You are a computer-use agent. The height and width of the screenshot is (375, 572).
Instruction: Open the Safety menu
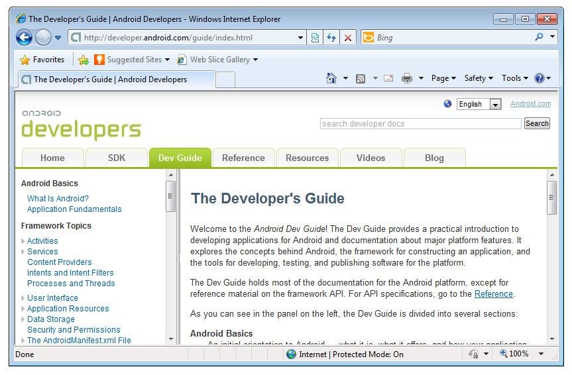coord(479,78)
